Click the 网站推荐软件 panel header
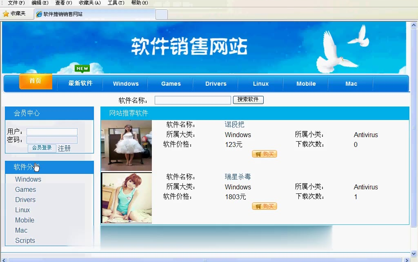Viewport: 418px width, 262px height. (x=255, y=113)
